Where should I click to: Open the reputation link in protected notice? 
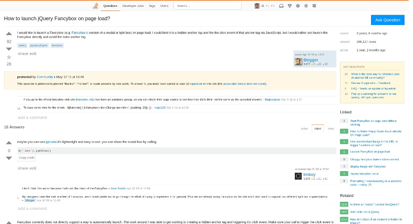pyautogui.click(x=196, y=84)
